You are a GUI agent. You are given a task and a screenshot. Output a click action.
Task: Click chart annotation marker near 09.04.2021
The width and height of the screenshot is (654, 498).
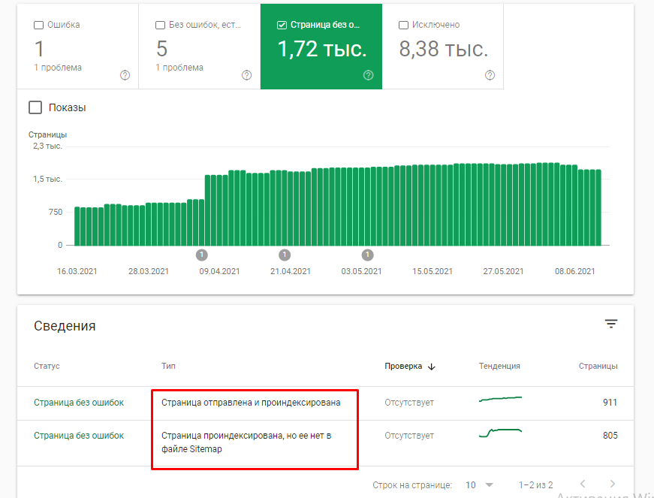click(201, 255)
